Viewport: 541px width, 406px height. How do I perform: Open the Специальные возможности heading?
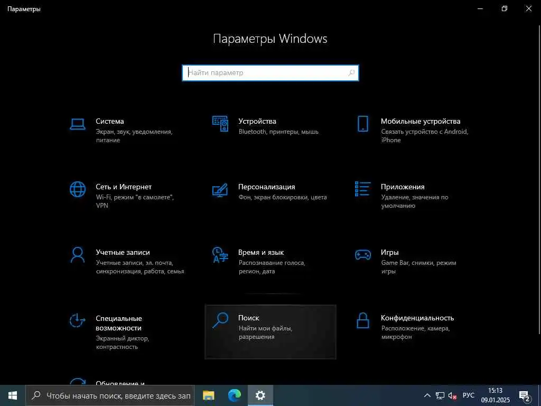(119, 323)
